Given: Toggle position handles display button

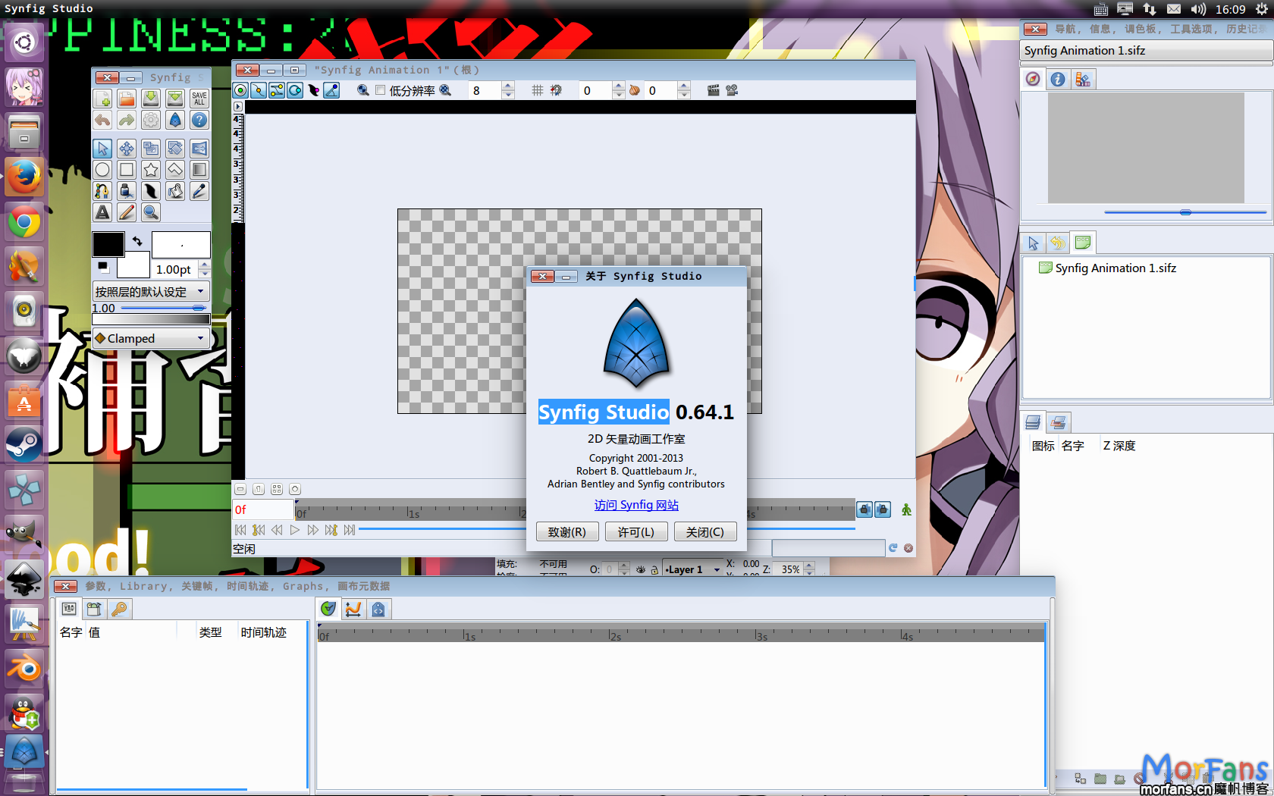Looking at the screenshot, I should tap(240, 90).
